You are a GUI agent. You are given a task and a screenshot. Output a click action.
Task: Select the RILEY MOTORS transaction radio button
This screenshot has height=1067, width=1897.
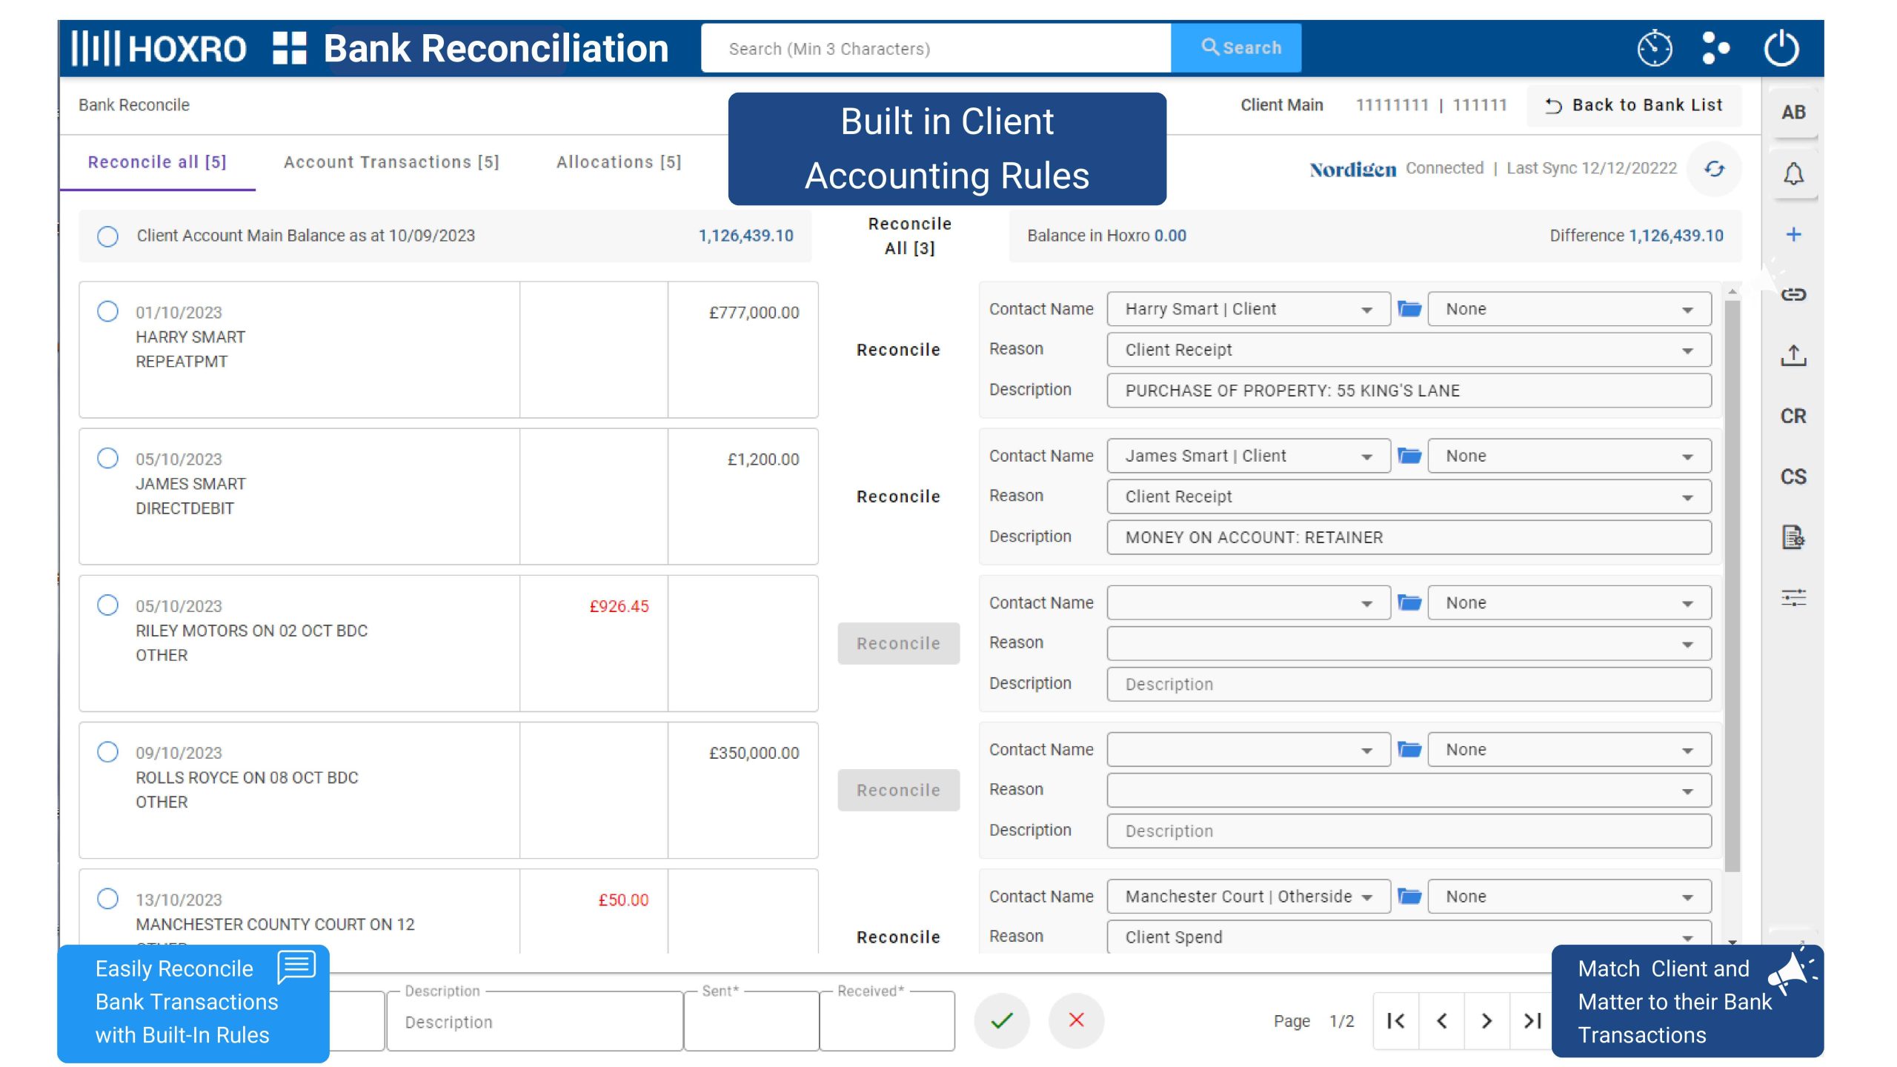[107, 605]
